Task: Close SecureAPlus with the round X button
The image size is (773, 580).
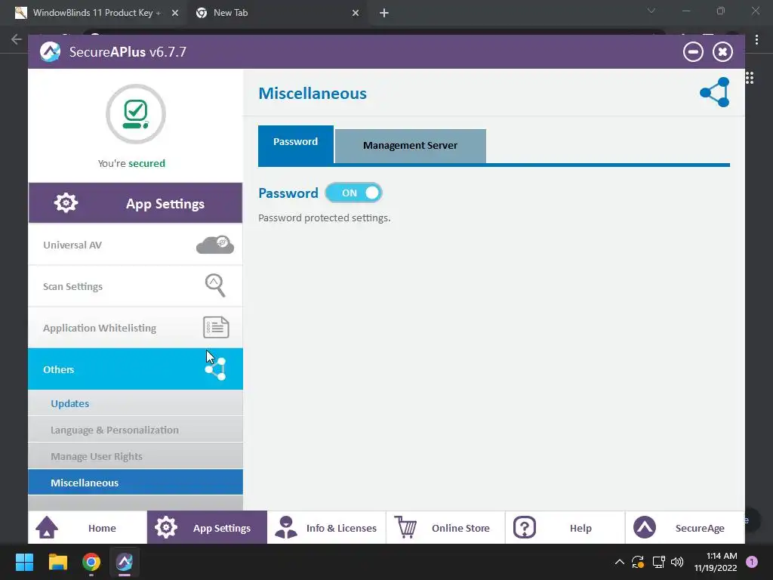Action: pos(722,52)
